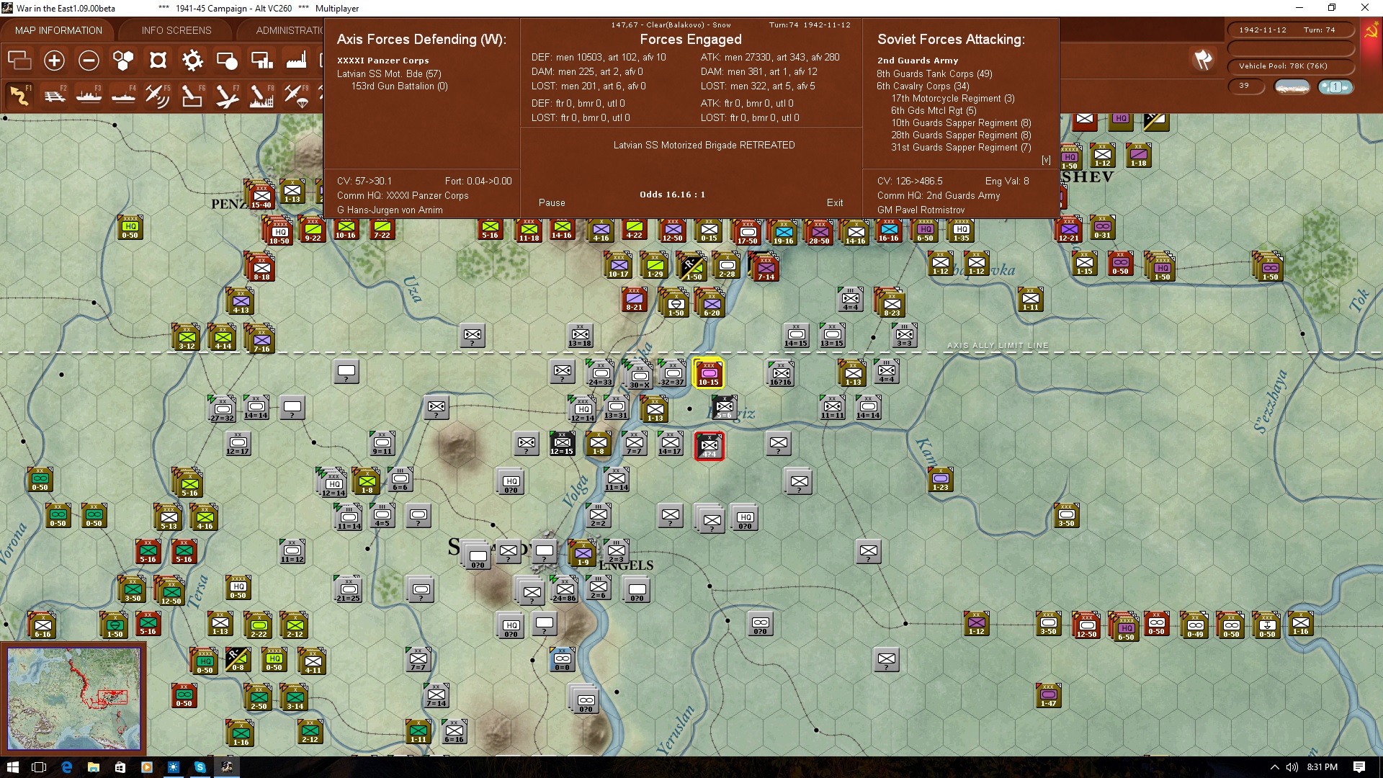The image size is (1383, 778).
Task: Zoom in with the plus icon
Action: (x=54, y=61)
